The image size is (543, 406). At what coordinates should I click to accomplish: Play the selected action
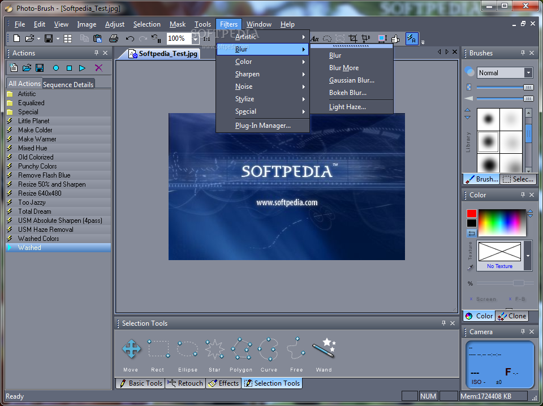[x=83, y=68]
